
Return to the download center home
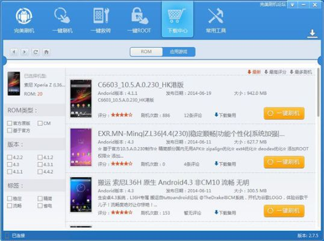[x=46, y=52]
